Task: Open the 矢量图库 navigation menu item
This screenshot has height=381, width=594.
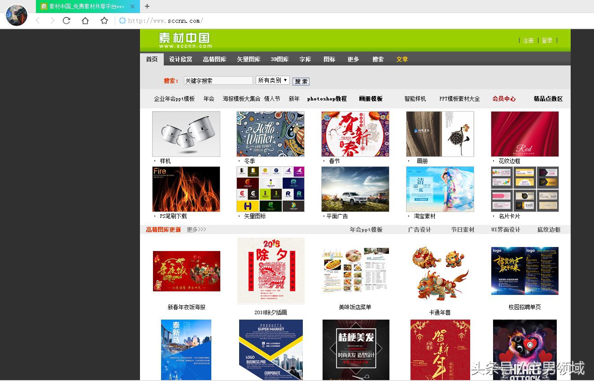Action: (x=249, y=59)
